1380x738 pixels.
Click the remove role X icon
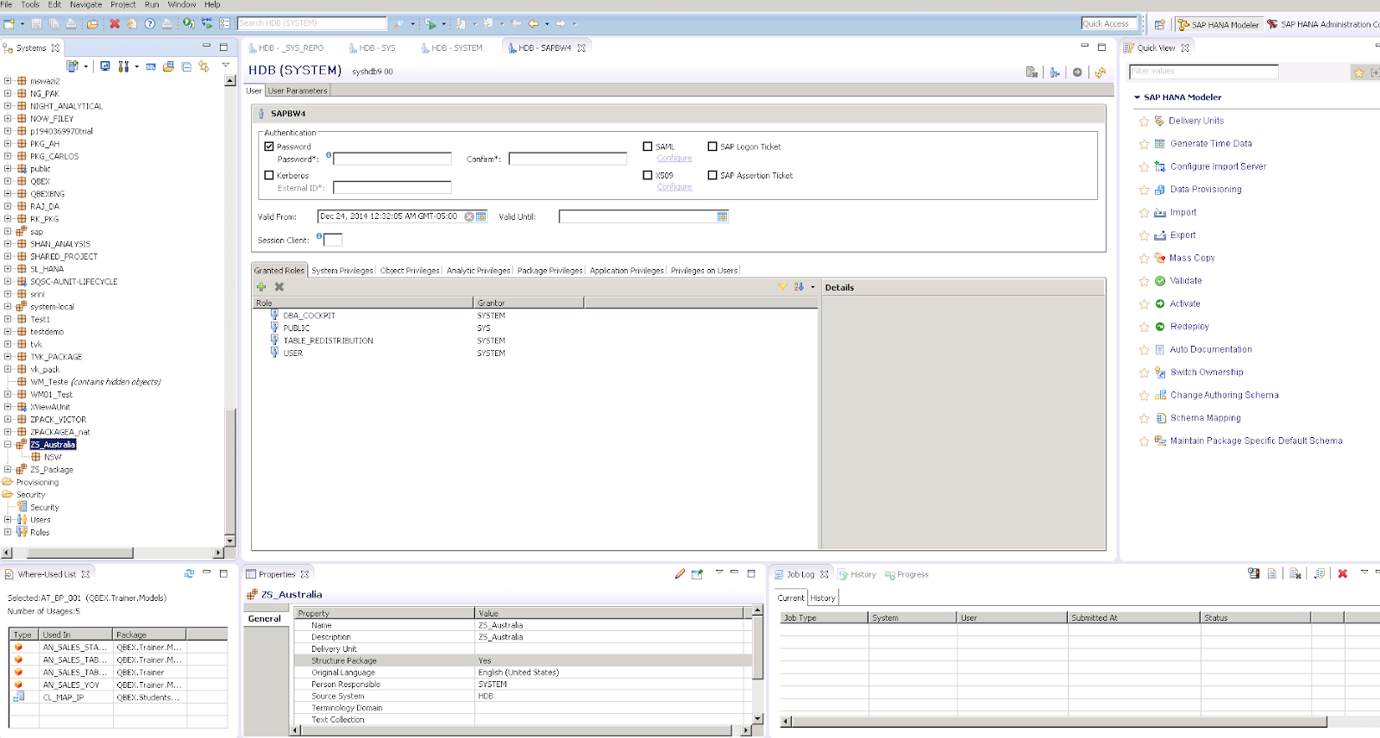tap(279, 287)
